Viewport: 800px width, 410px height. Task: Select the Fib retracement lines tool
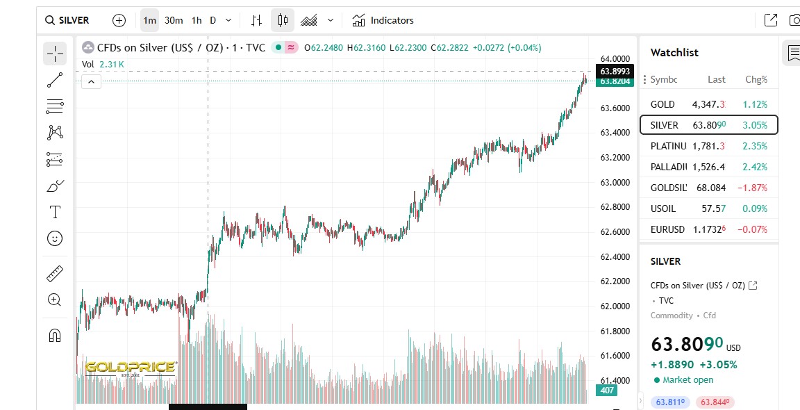(55, 106)
